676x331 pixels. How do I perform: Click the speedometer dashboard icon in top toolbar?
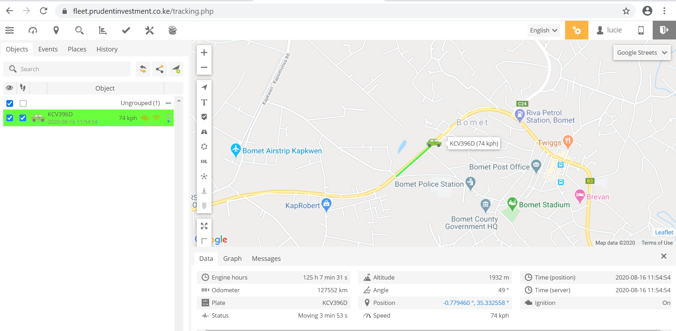pos(33,31)
